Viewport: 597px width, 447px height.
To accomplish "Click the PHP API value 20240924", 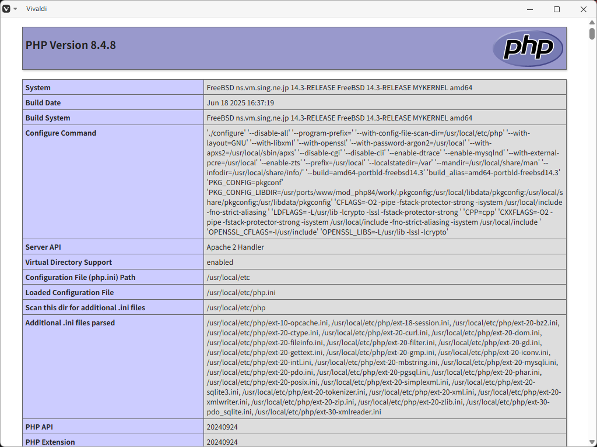I will (x=222, y=427).
